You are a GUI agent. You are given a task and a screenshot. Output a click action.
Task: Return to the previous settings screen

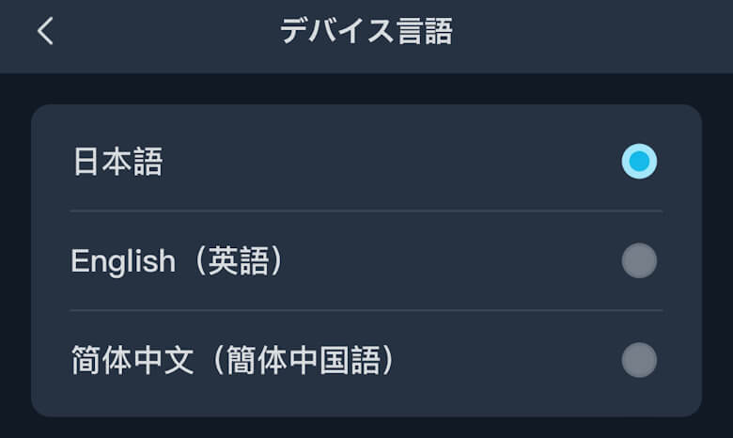click(45, 31)
